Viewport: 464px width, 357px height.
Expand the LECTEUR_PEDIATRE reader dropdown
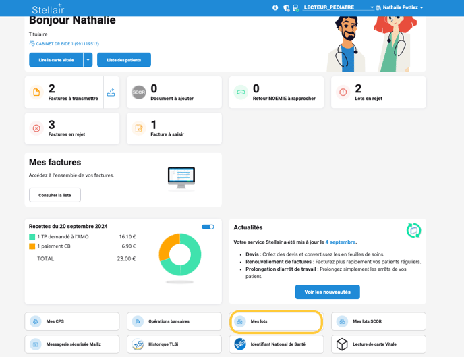pyautogui.click(x=339, y=8)
